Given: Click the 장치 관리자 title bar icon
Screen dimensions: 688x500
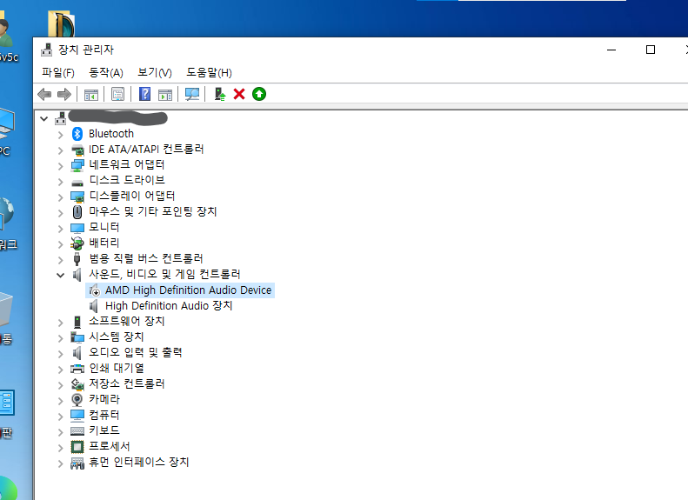Looking at the screenshot, I should (x=46, y=50).
